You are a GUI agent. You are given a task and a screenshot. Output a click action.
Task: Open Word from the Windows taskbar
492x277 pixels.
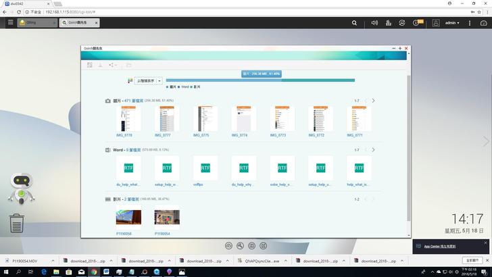[x=106, y=272]
